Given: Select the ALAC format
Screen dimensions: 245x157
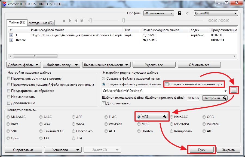Looking at the screenshot, I should click(x=41, y=117).
